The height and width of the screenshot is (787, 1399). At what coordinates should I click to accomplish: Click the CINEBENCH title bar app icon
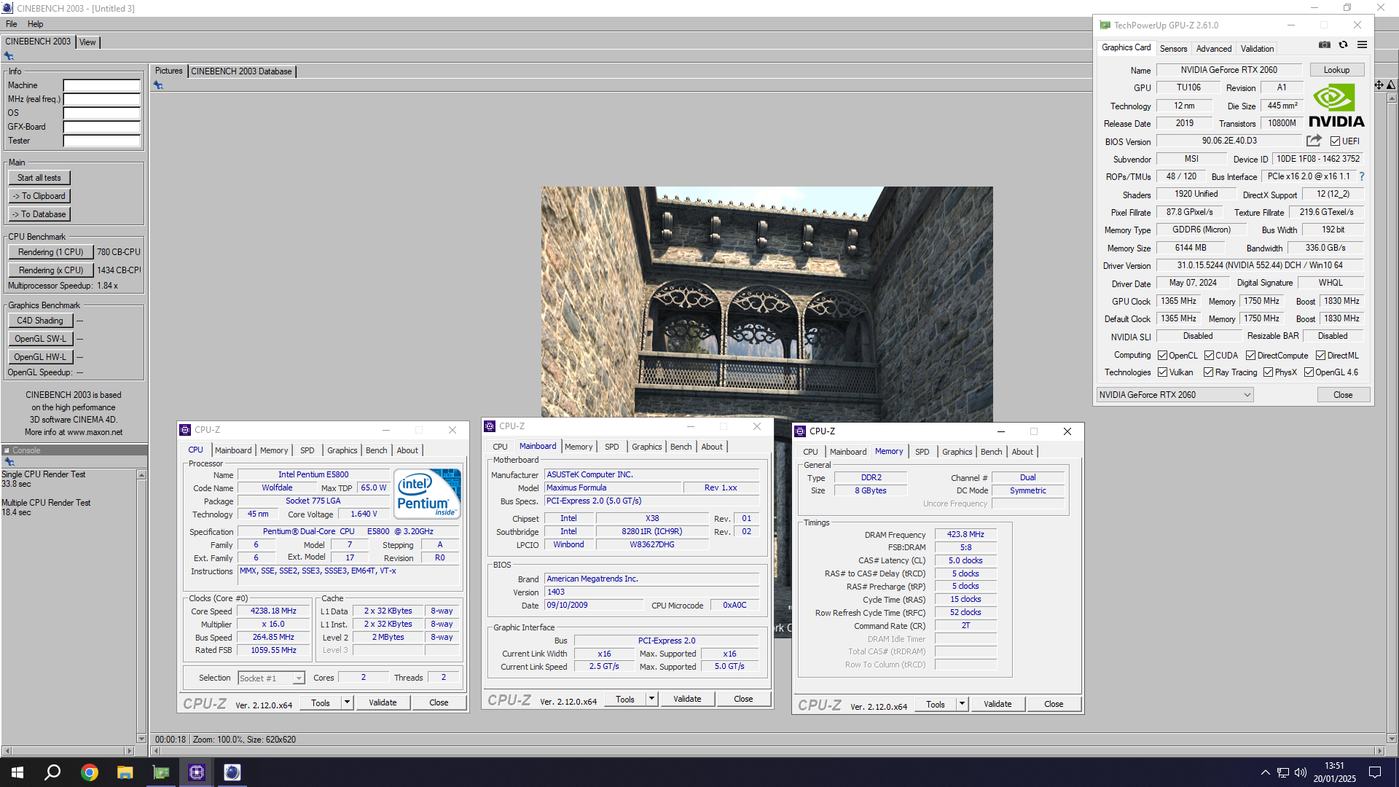[x=7, y=8]
